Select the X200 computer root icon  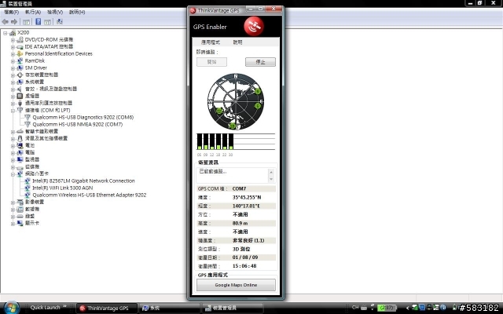pyautogui.click(x=13, y=33)
